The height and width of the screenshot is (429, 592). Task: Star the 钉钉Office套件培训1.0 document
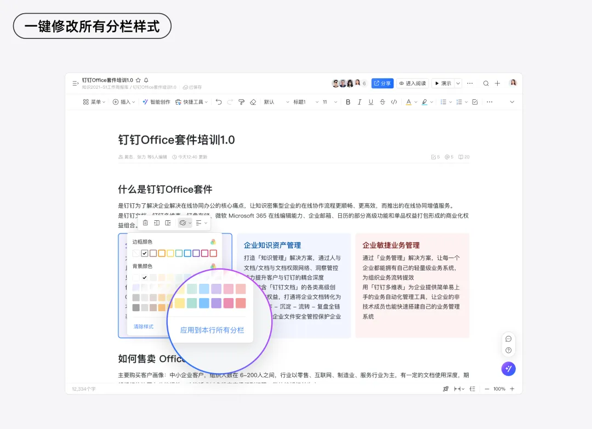click(138, 80)
